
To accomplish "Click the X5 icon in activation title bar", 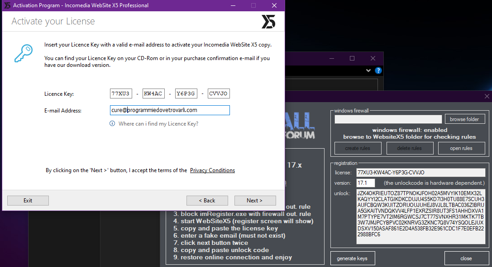I will [7, 5].
